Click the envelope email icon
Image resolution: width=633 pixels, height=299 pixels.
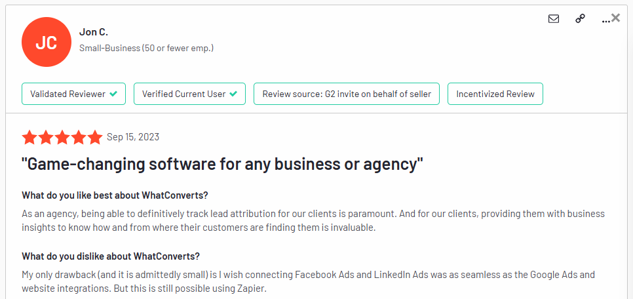tap(554, 18)
